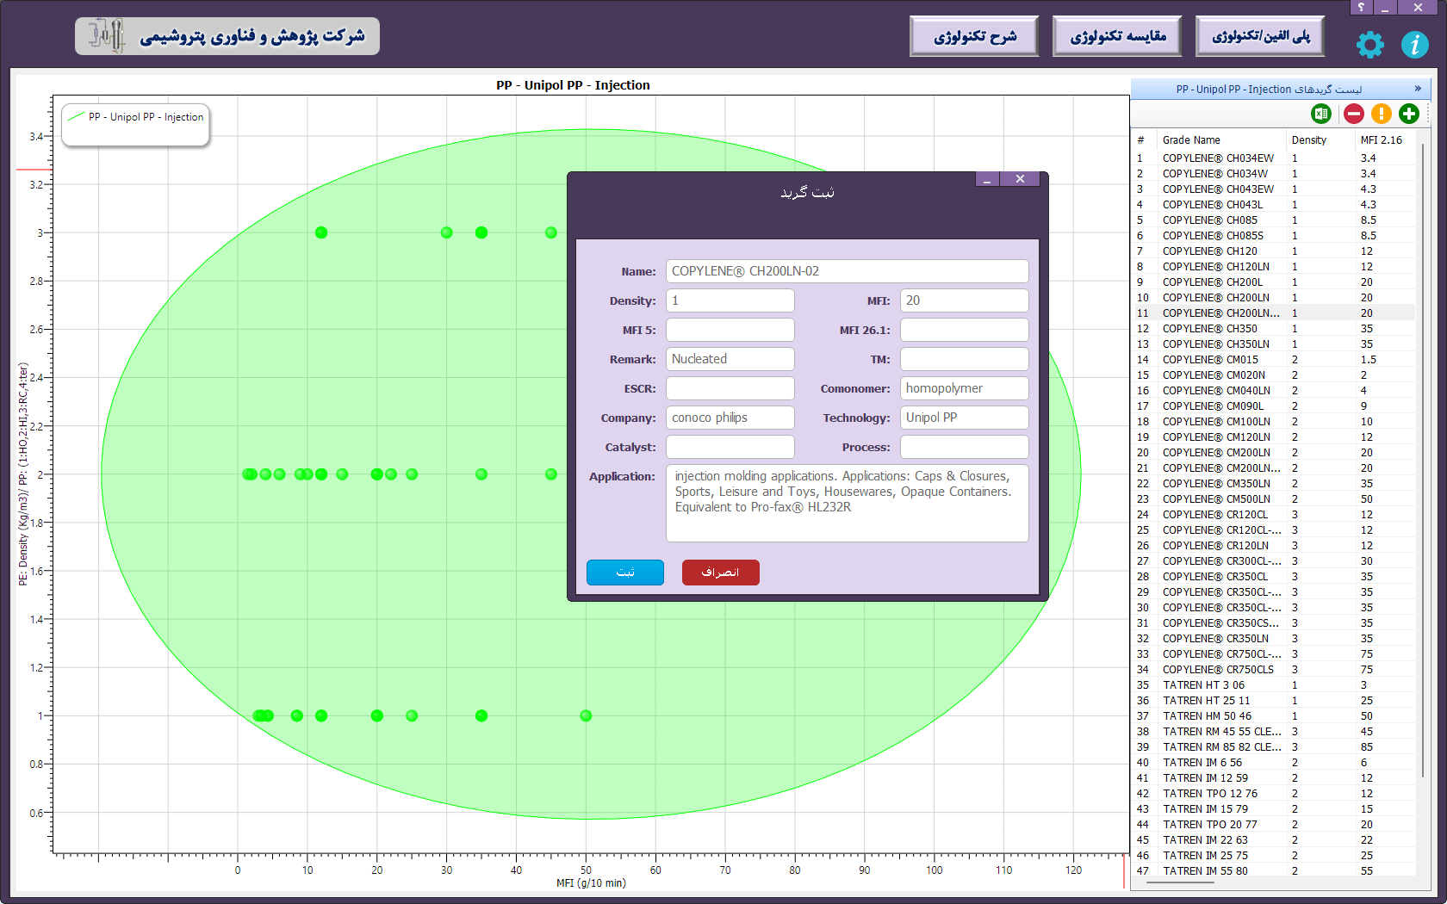The height and width of the screenshot is (904, 1447).
Task: Click the empty ESCR field
Action: click(x=730, y=388)
